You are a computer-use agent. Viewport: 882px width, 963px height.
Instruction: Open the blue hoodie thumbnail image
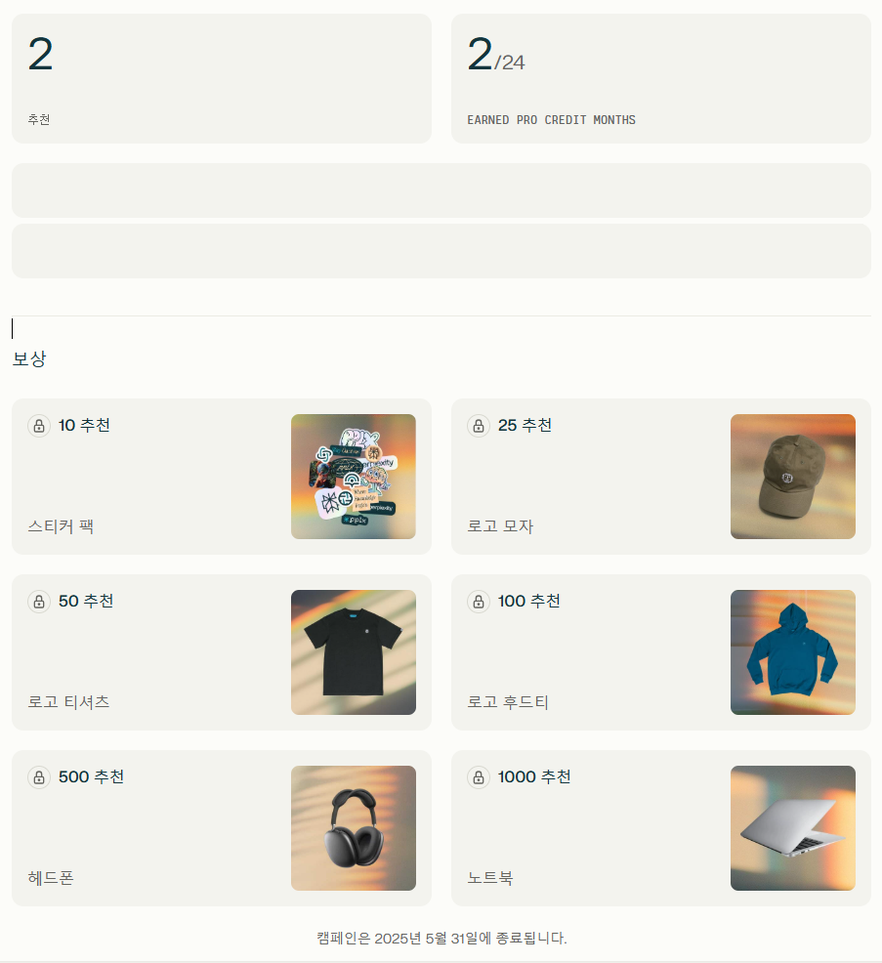(x=793, y=652)
